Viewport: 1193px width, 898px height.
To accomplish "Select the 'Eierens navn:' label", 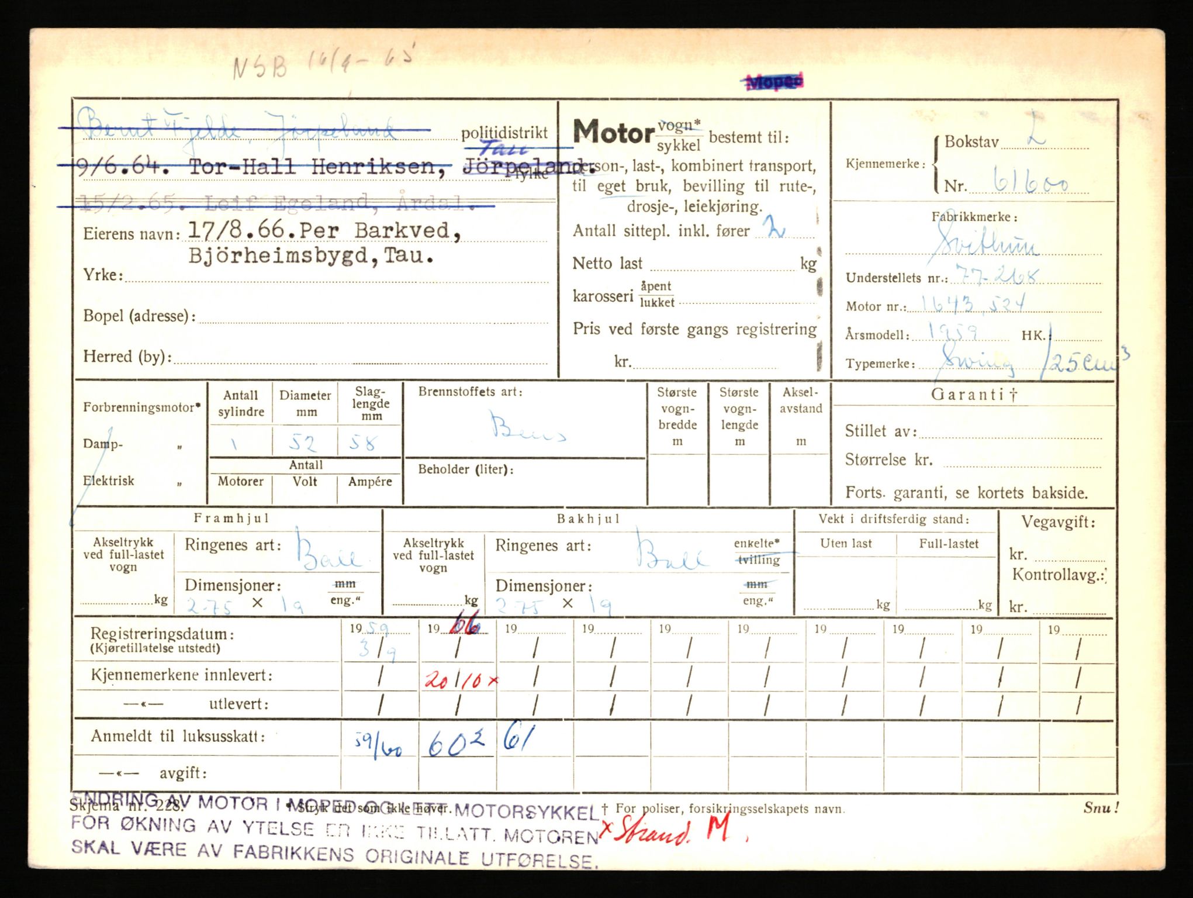I will (x=132, y=234).
